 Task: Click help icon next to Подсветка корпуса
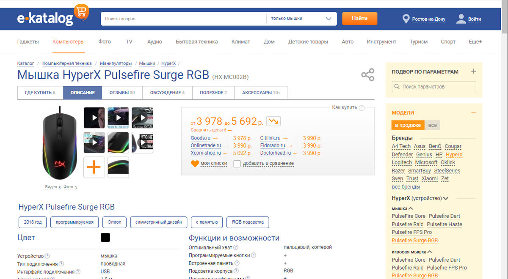(x=236, y=271)
